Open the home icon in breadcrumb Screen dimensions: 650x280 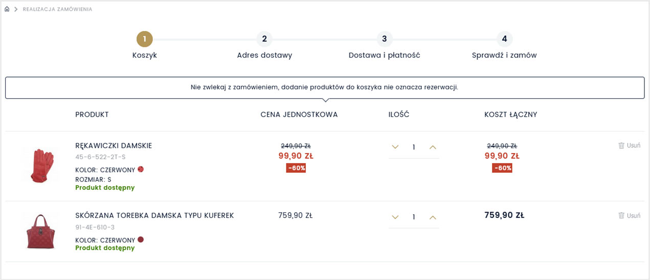pyautogui.click(x=7, y=9)
